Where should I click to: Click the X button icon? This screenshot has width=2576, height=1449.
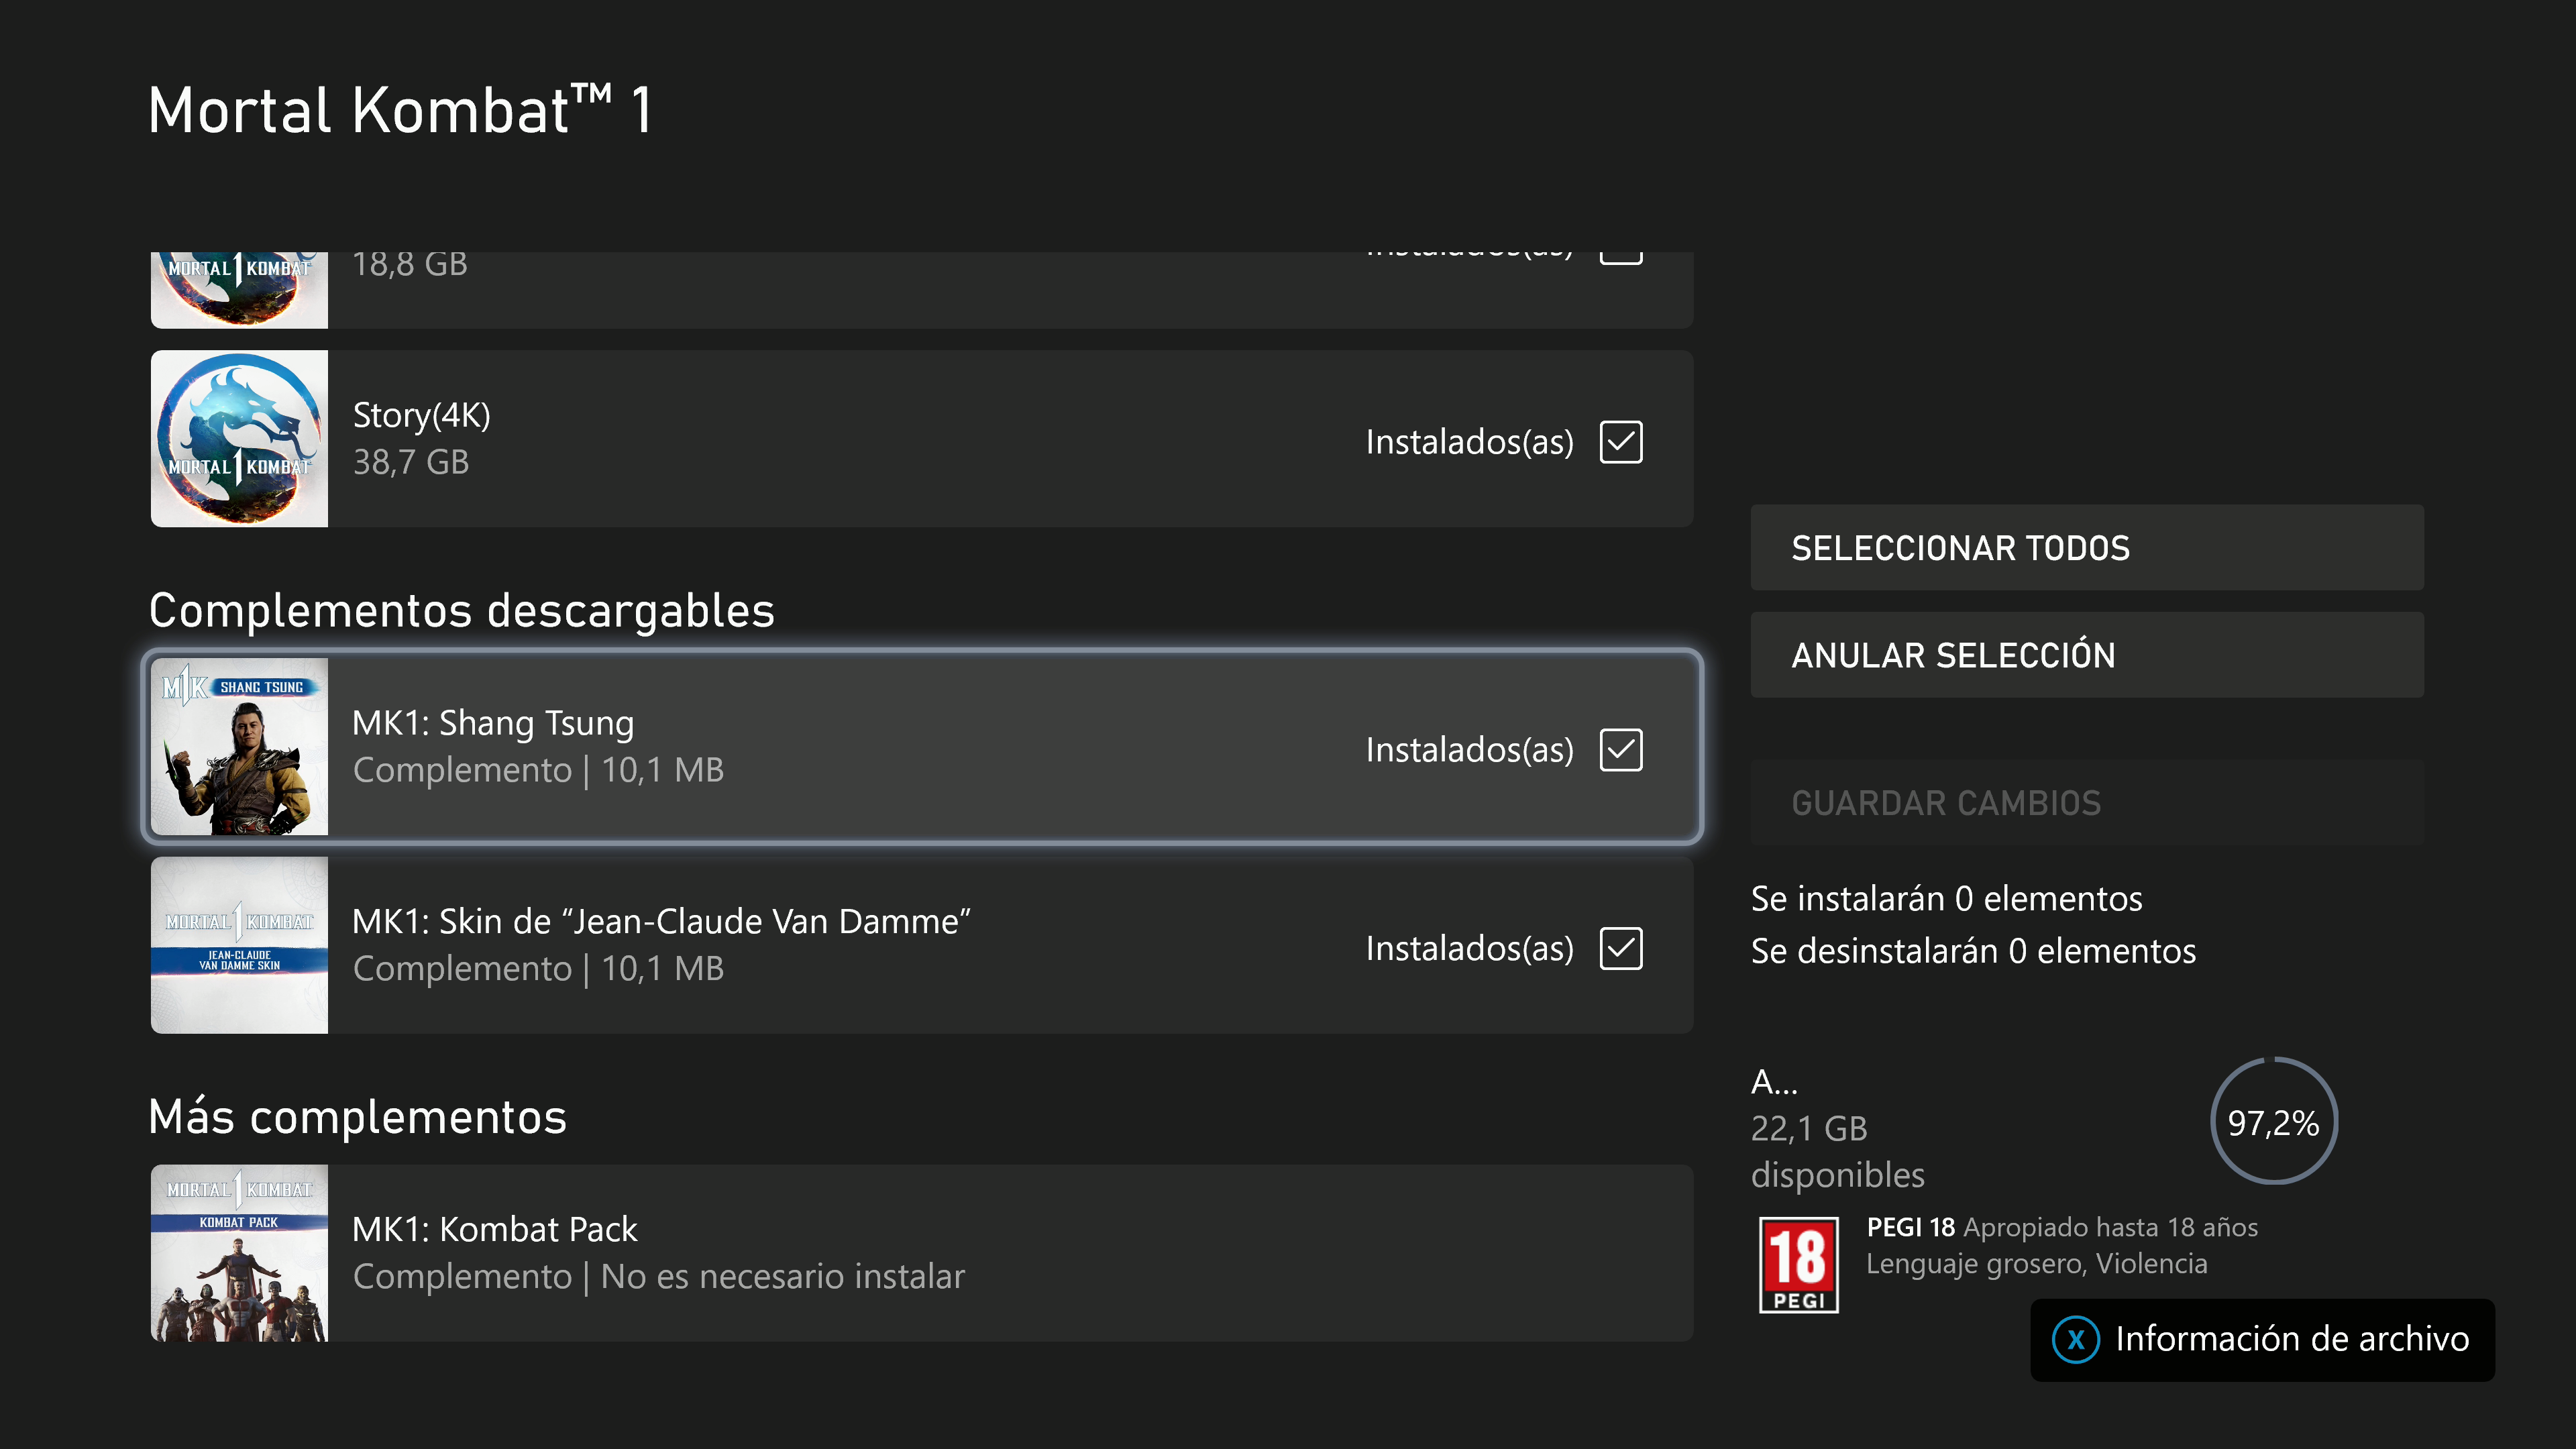coord(2075,1339)
